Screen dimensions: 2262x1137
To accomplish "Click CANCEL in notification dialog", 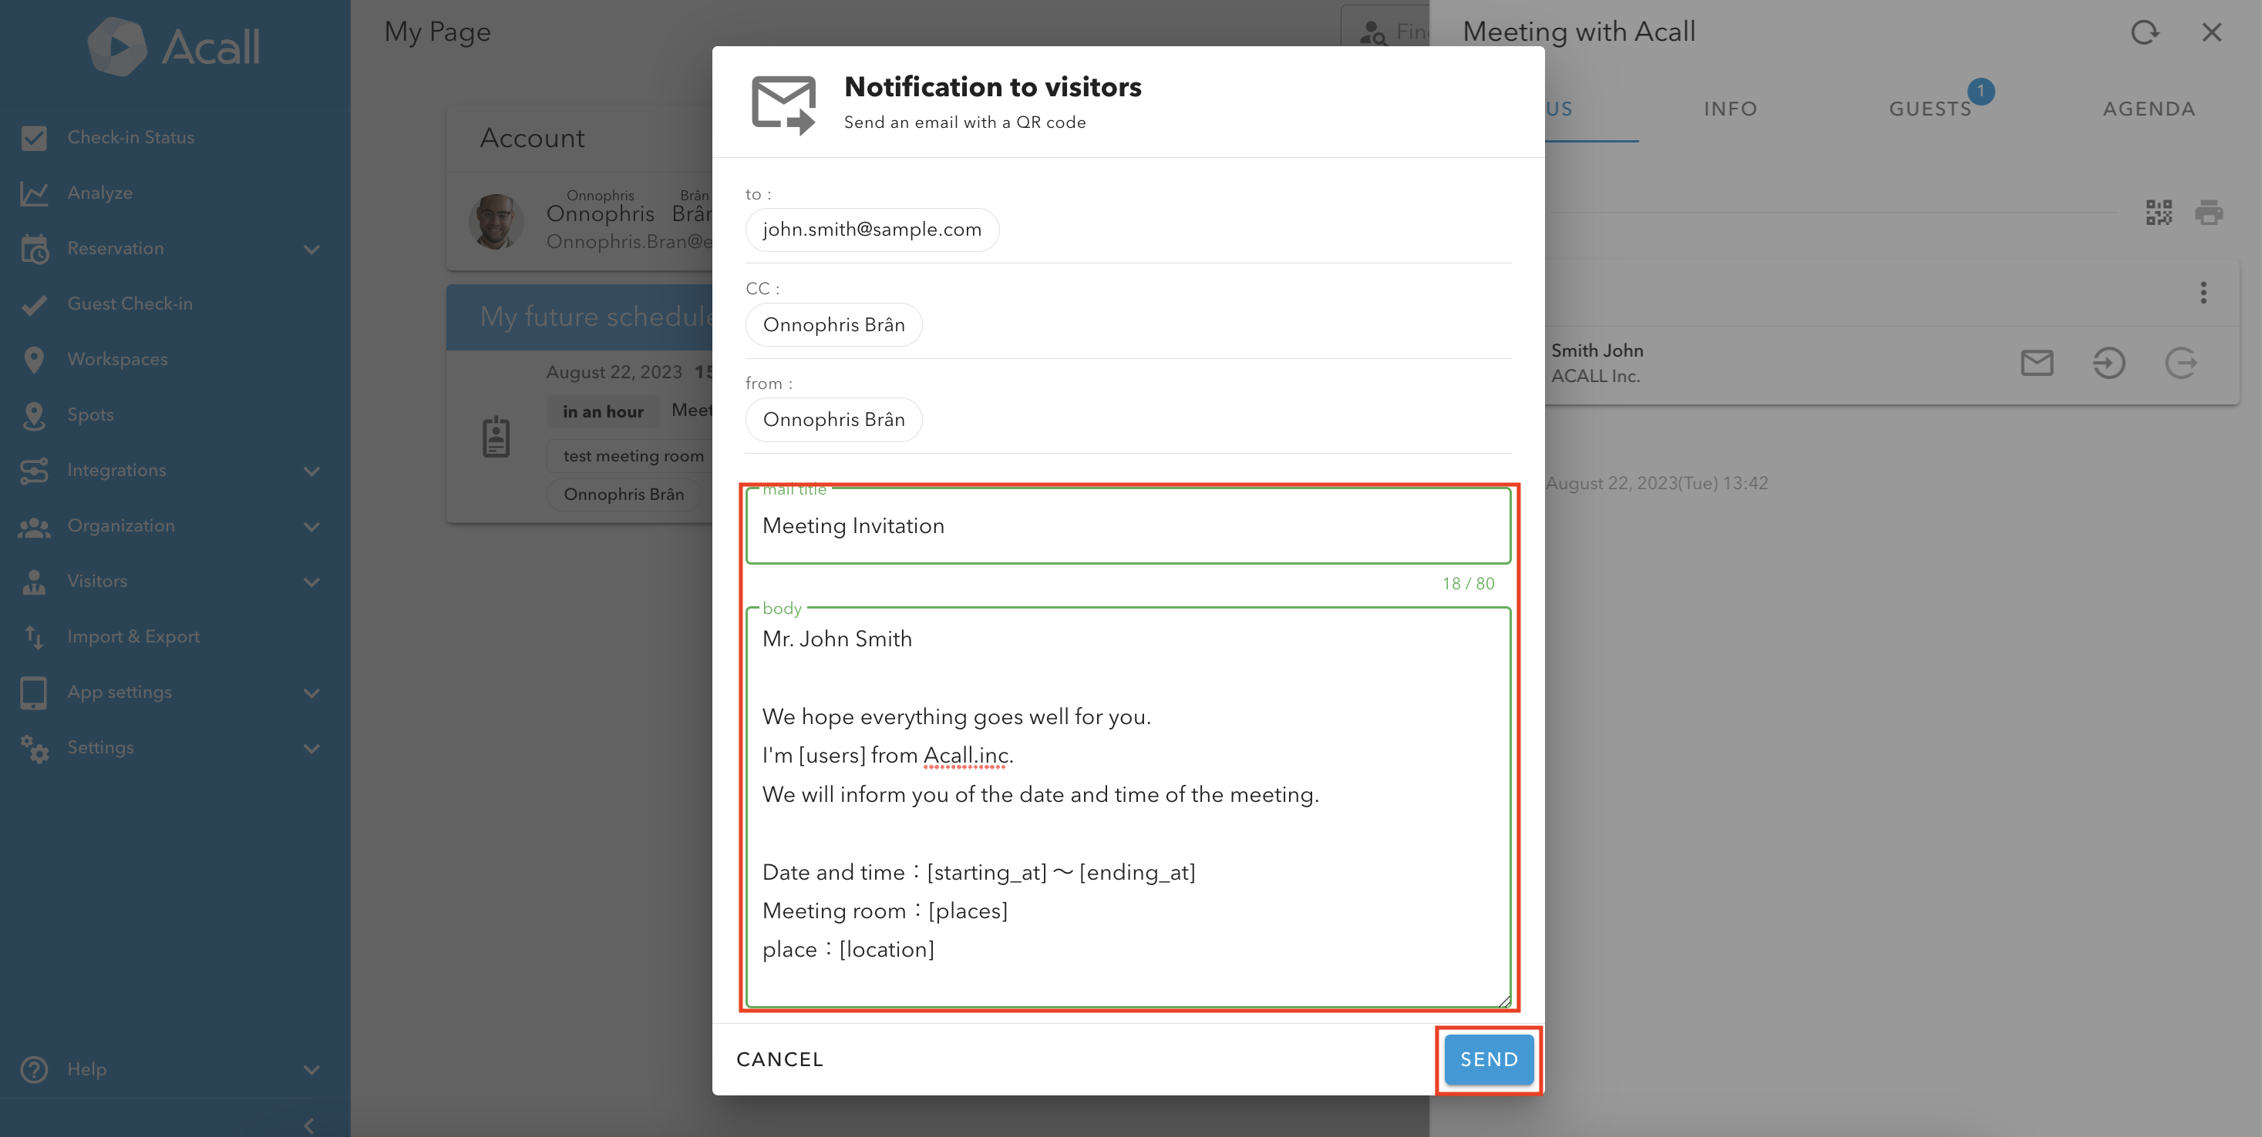I will 779,1059.
